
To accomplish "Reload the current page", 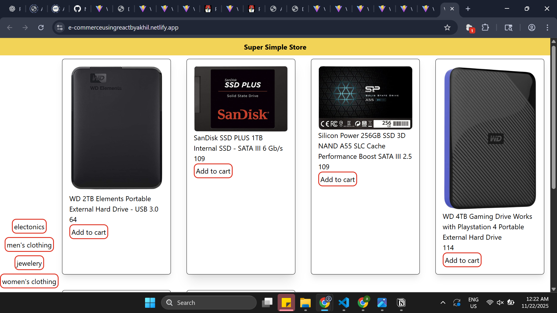I will click(41, 28).
